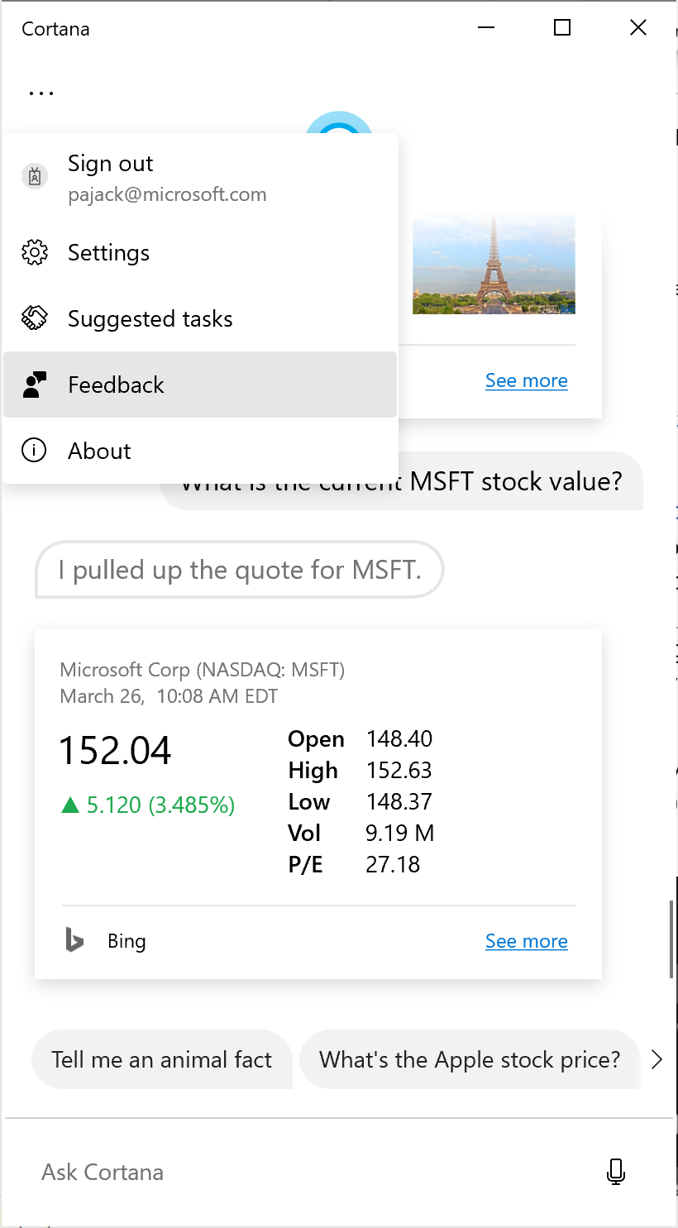Click the About info icon
This screenshot has width=678, height=1228.
34,451
